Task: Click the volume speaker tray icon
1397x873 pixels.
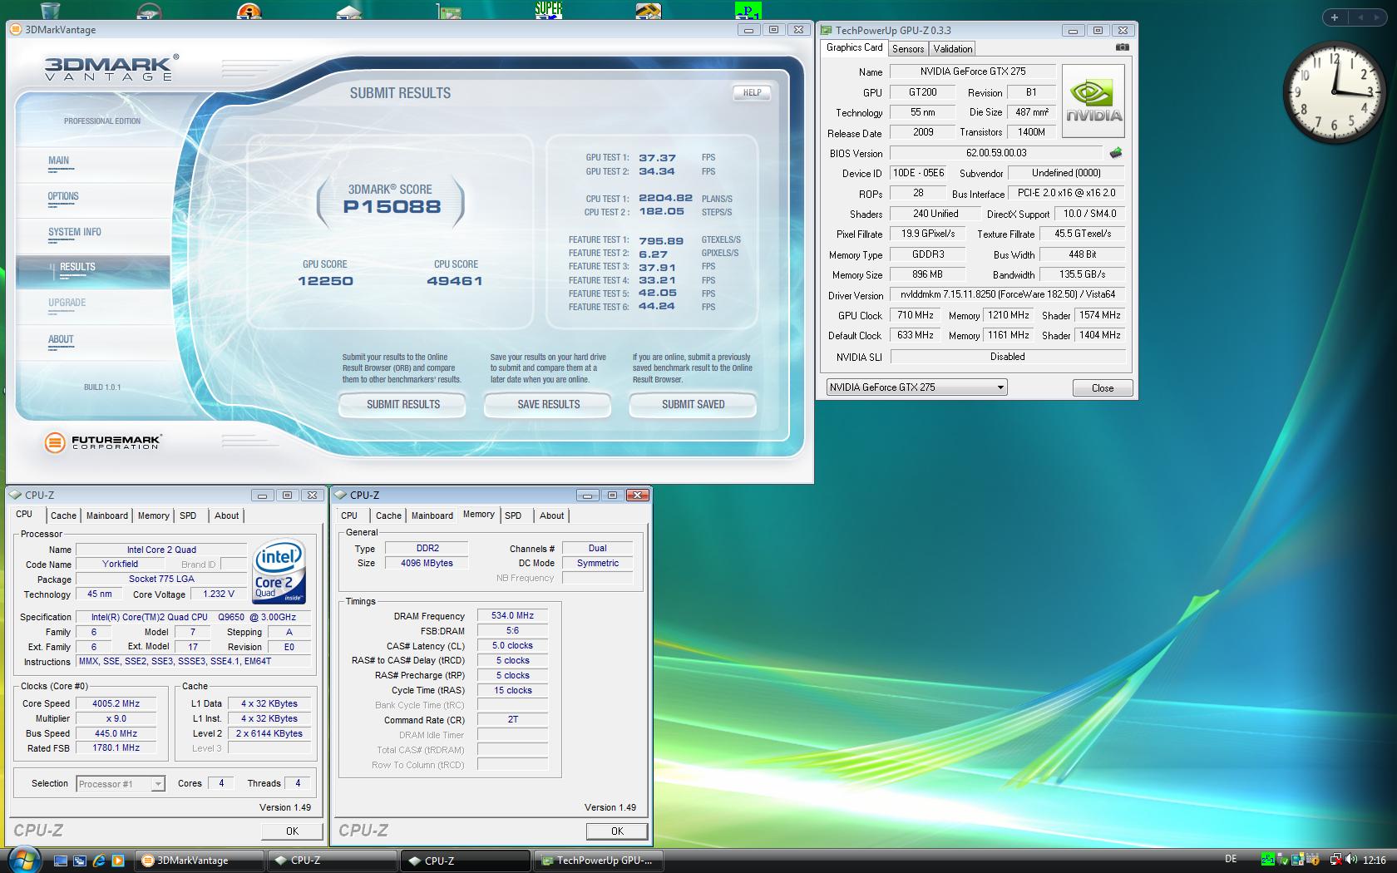Action: tap(1352, 860)
